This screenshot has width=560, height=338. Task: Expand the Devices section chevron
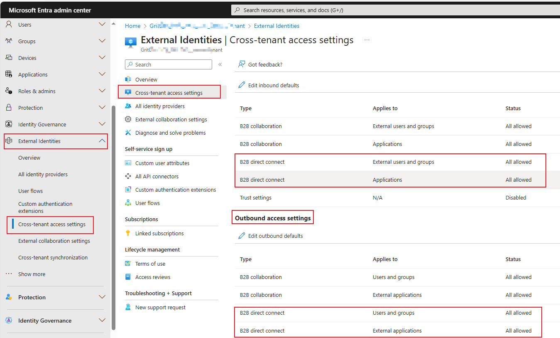click(x=102, y=58)
